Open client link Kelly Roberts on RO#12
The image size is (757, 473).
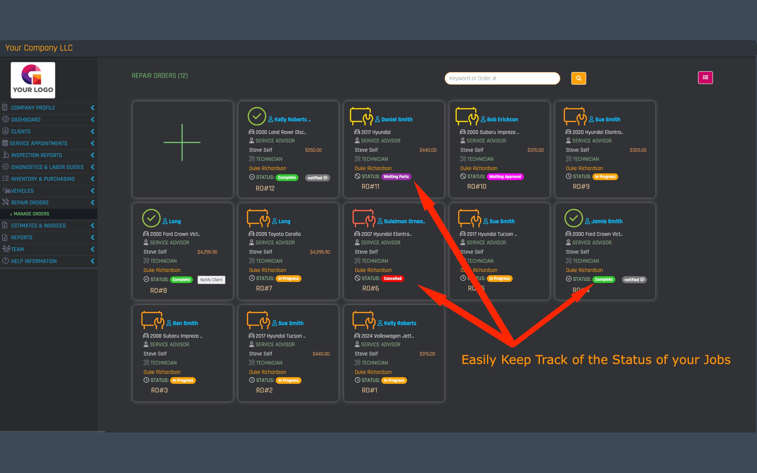[x=292, y=120]
